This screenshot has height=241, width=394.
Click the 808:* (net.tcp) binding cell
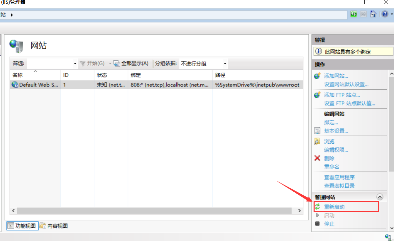(170, 85)
